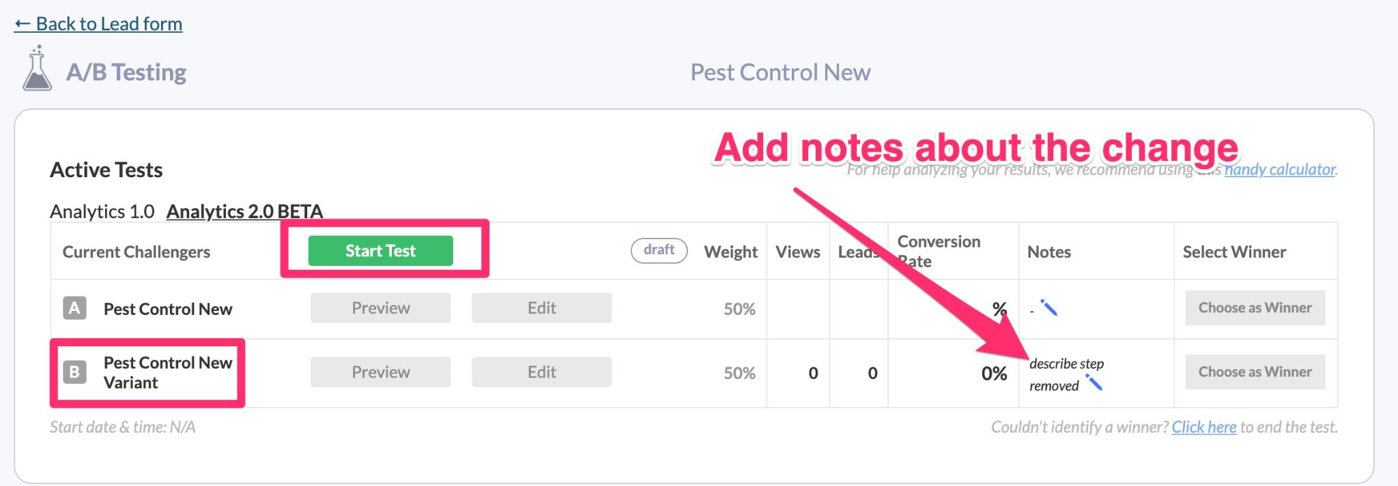1398x486 pixels.
Task: Click here link to end the test
Action: point(1203,427)
